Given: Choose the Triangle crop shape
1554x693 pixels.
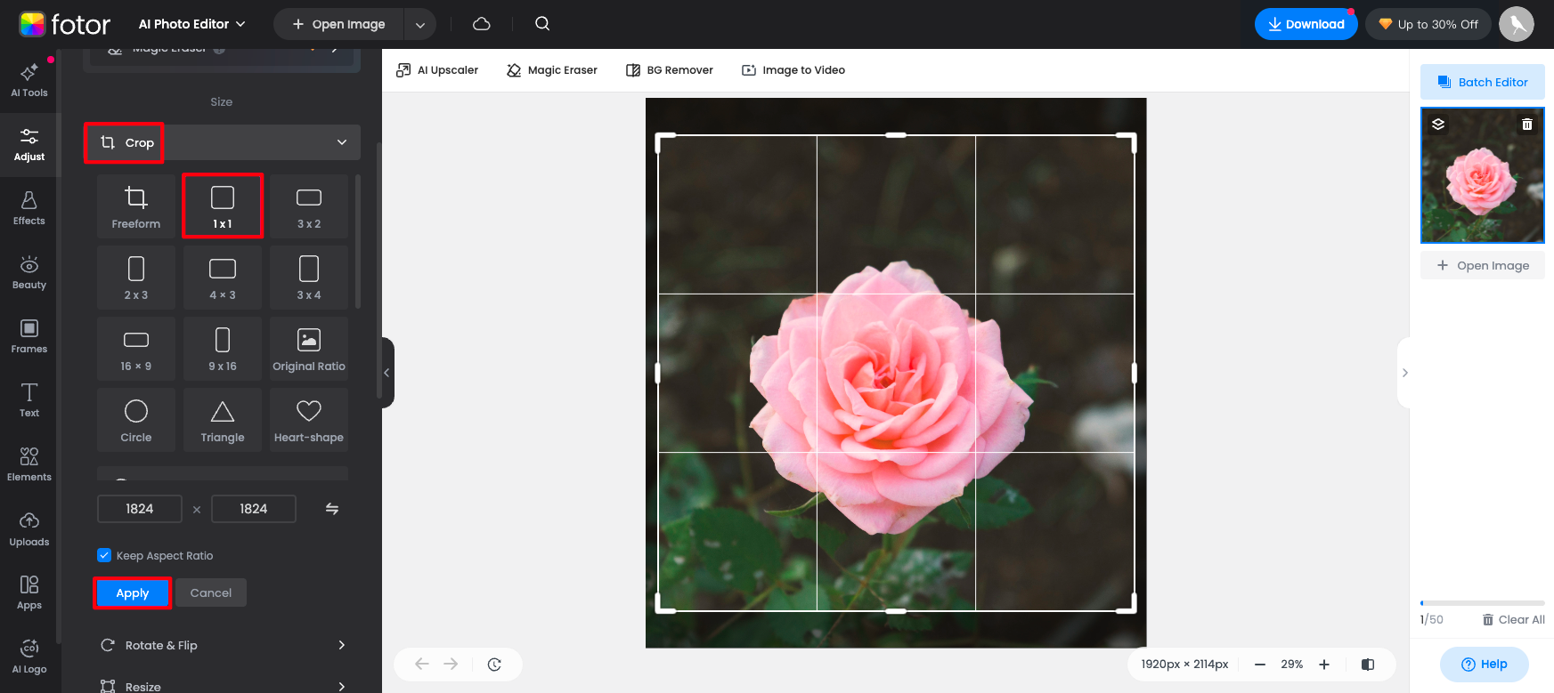Looking at the screenshot, I should [x=223, y=420].
